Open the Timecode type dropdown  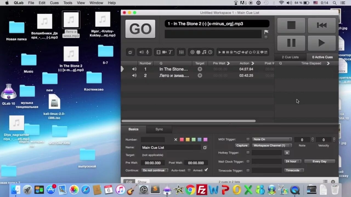point(294,170)
